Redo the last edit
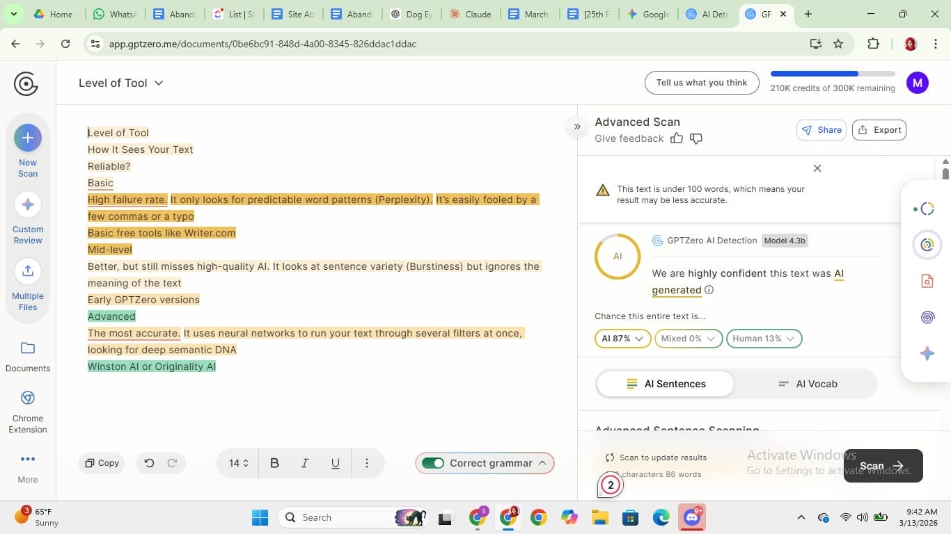The width and height of the screenshot is (951, 534). pos(172,463)
